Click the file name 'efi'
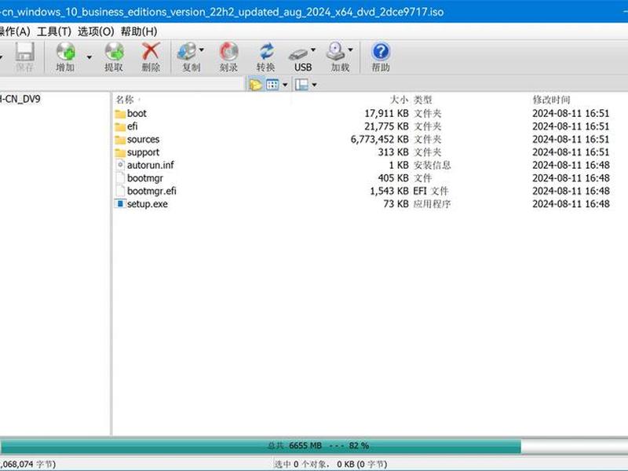 pos(132,126)
